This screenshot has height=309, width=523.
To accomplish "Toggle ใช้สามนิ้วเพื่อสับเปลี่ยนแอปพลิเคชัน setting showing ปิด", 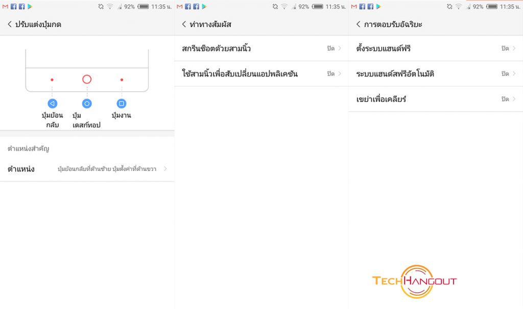I will [x=261, y=73].
